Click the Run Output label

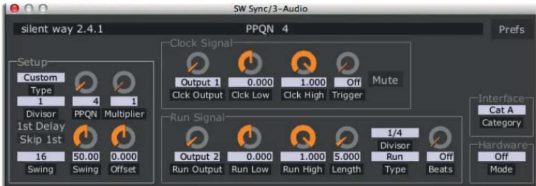(198, 170)
